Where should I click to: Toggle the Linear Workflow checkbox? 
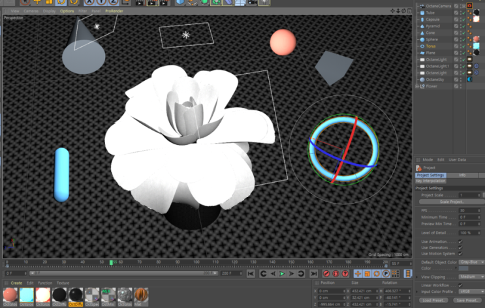[x=460, y=285]
